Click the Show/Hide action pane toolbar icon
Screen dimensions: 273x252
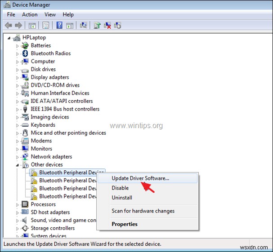pos(70,26)
